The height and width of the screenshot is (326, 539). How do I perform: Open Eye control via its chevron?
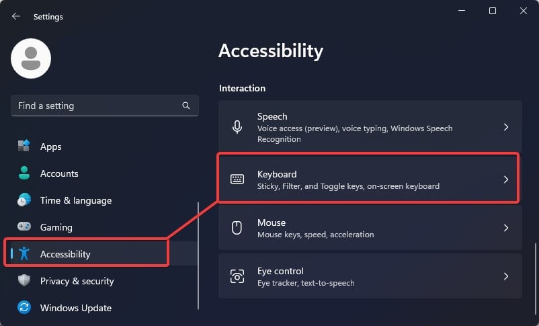click(x=506, y=276)
